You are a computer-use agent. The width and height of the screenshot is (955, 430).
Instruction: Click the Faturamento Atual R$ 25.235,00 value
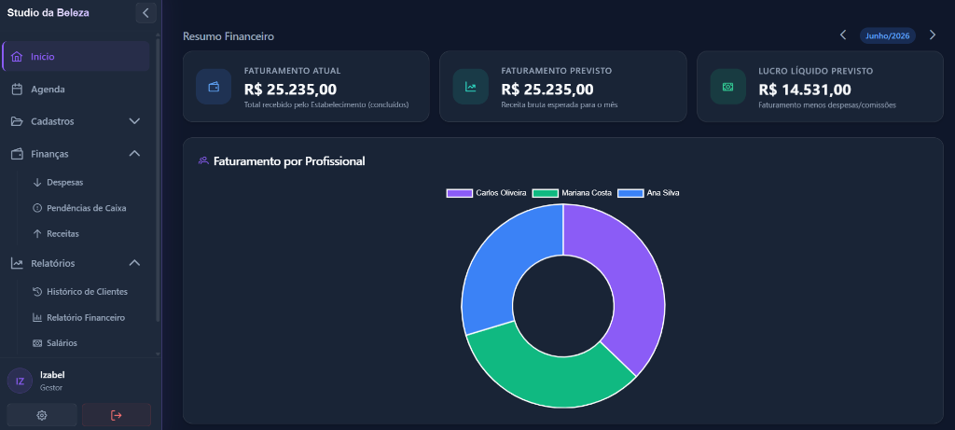coord(290,90)
